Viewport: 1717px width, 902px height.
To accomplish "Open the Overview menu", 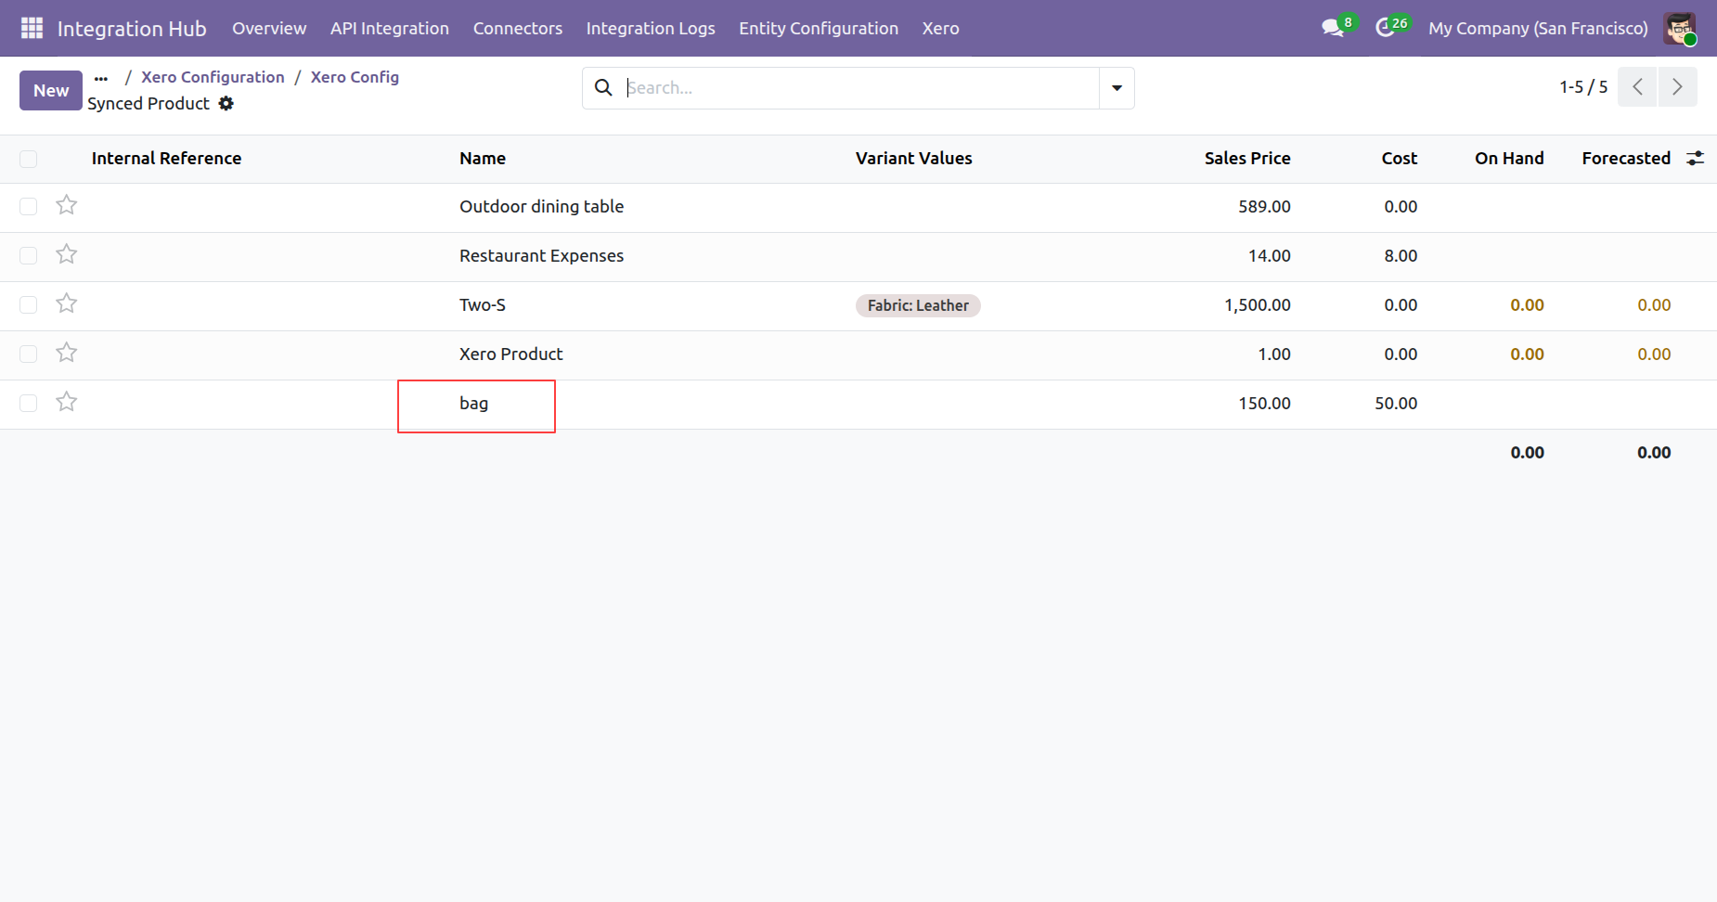I will click(269, 28).
